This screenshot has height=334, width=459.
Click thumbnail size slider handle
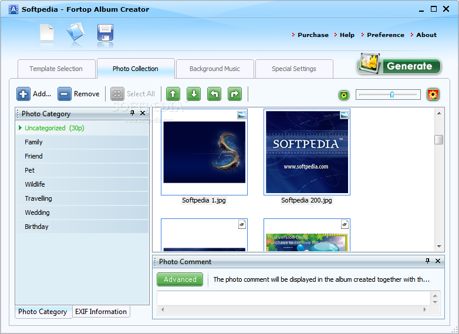click(x=392, y=95)
